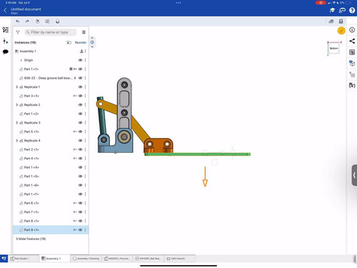Image resolution: width=357 pixels, height=268 pixels.
Task: Toggle visibility of Origin
Action: coord(81,60)
